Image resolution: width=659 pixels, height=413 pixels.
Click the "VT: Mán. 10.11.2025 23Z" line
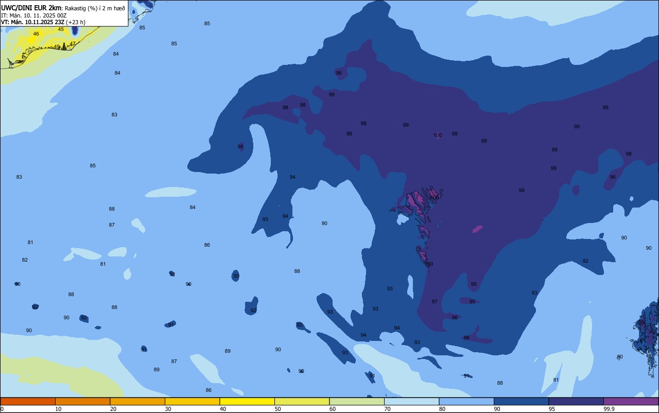click(32, 22)
